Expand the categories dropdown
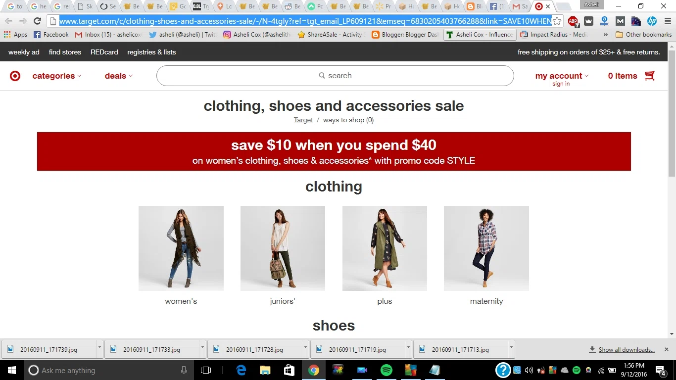This screenshot has width=676, height=380. click(x=57, y=76)
